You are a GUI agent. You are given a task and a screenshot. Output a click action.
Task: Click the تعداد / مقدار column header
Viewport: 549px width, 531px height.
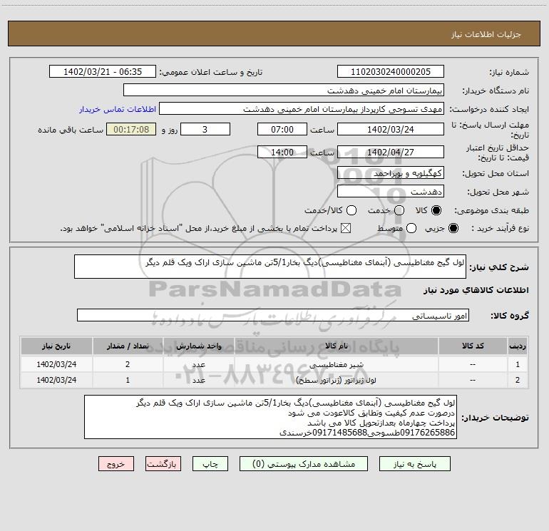pos(128,346)
